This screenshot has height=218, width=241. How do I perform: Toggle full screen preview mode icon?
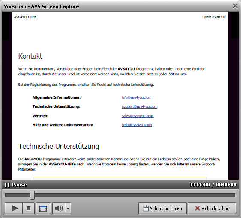tap(43, 208)
